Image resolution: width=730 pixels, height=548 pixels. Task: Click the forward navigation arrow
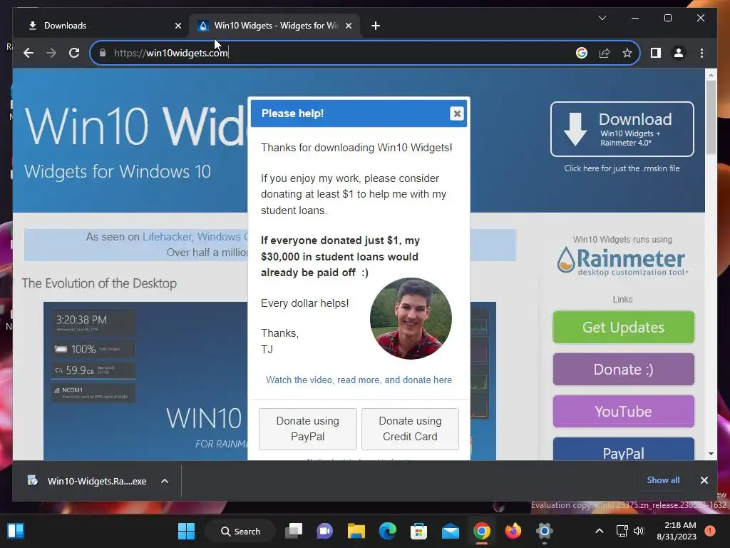(x=51, y=53)
